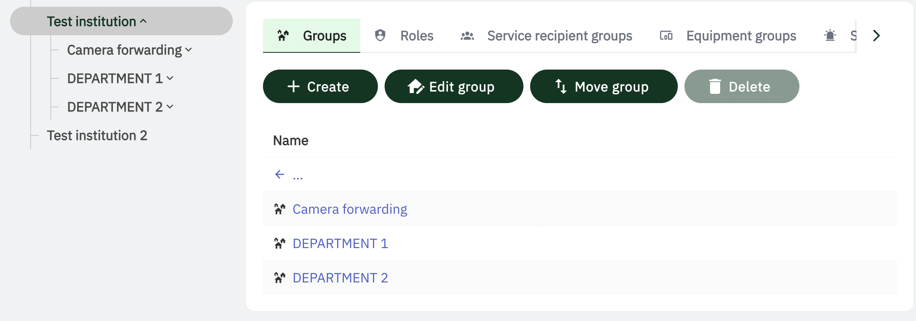
Task: Click the Edit group button
Action: [x=454, y=86]
